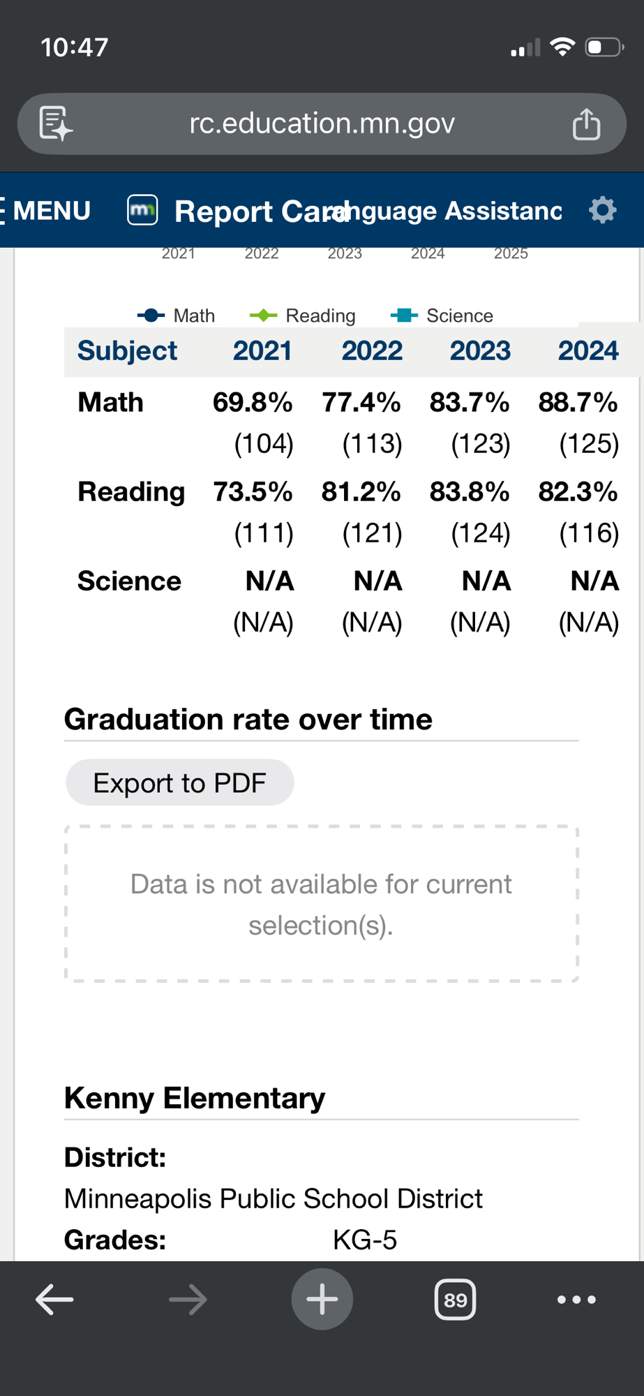This screenshot has height=1396, width=644.
Task: Toggle Science series in chart legend
Action: (442, 315)
